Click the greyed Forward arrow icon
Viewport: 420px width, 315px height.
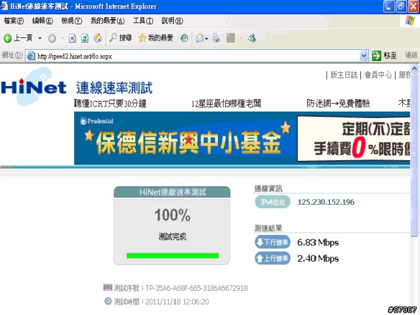coord(52,39)
